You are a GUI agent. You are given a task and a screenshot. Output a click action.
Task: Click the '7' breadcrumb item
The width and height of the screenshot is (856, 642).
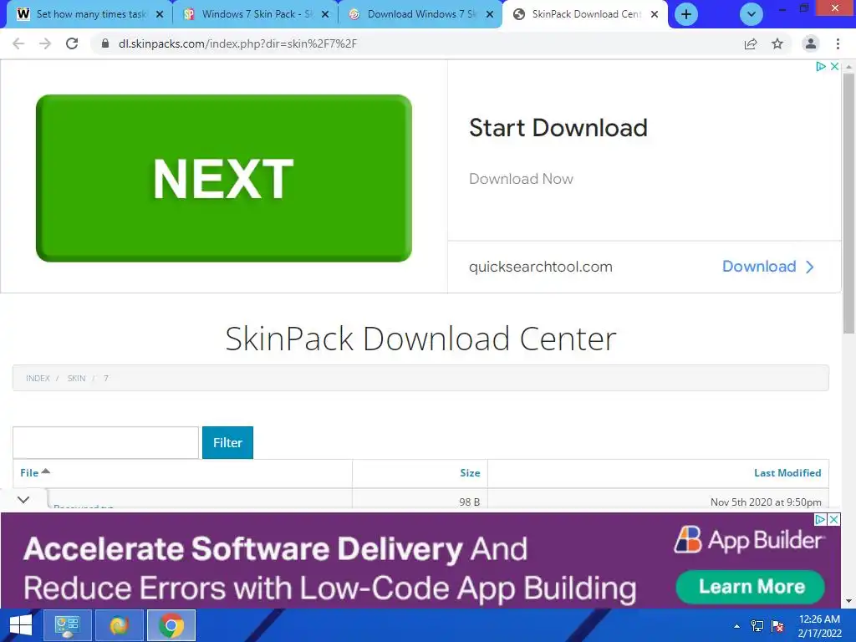point(106,378)
